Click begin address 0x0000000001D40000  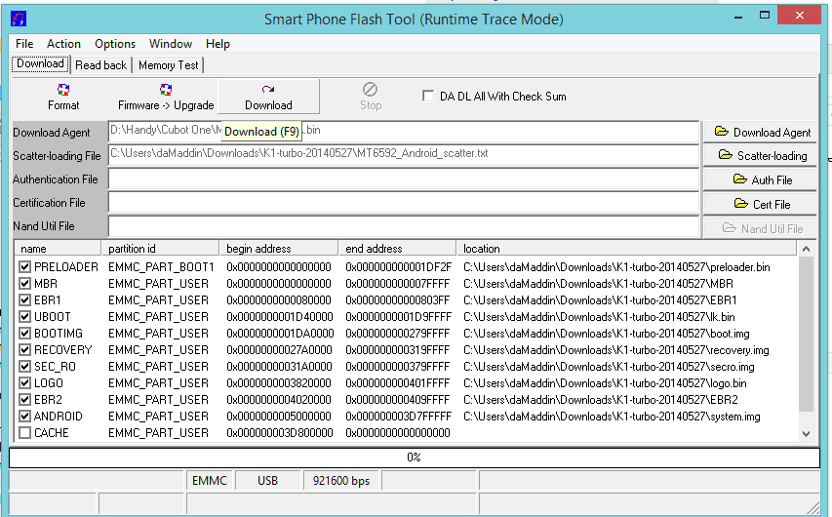pos(280,317)
